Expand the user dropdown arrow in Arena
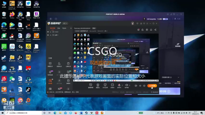Image resolution: width=205 pixels, height=115 pixels. (x=170, y=19)
